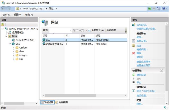The width and height of the screenshot is (169, 110).
Task: Open the 视图(V) menu
Action: pos(18,15)
